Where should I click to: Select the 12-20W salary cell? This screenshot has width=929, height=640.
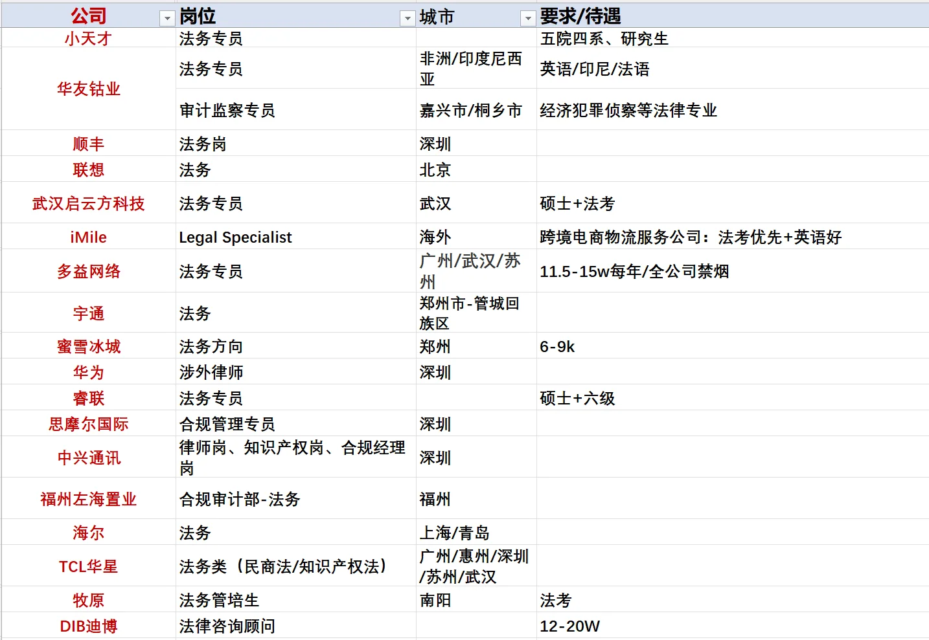click(733, 626)
